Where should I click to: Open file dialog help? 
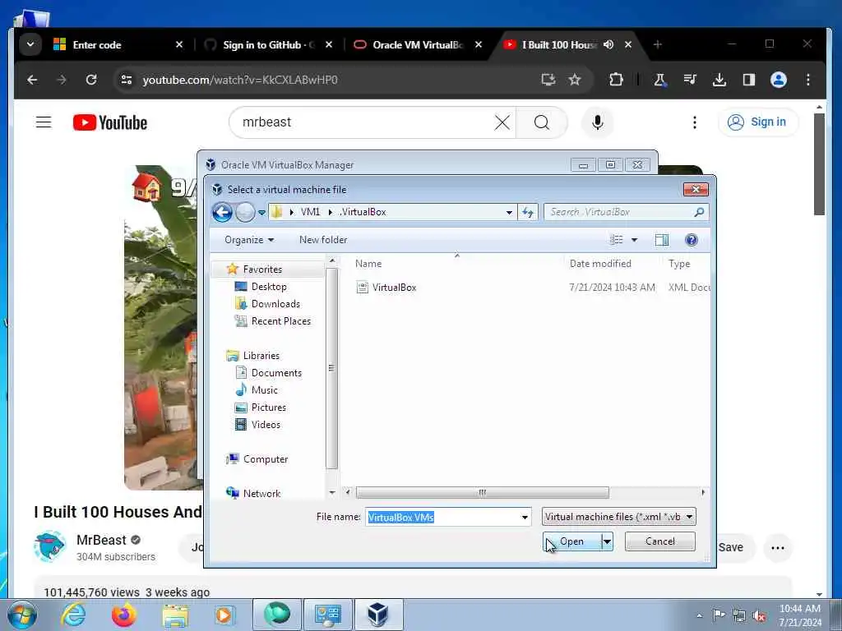tap(691, 240)
